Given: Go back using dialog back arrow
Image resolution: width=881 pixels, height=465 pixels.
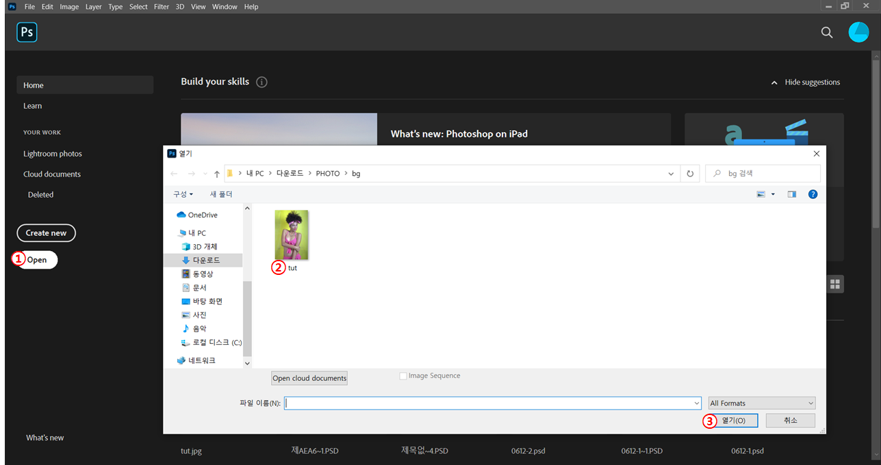Looking at the screenshot, I should pyautogui.click(x=174, y=174).
